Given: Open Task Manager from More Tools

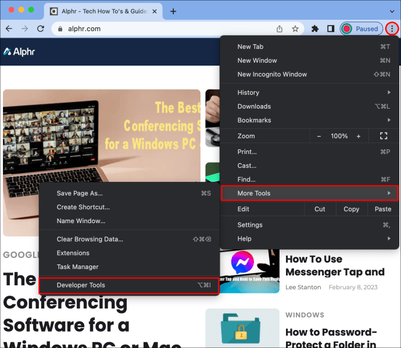Looking at the screenshot, I should [x=129, y=267].
